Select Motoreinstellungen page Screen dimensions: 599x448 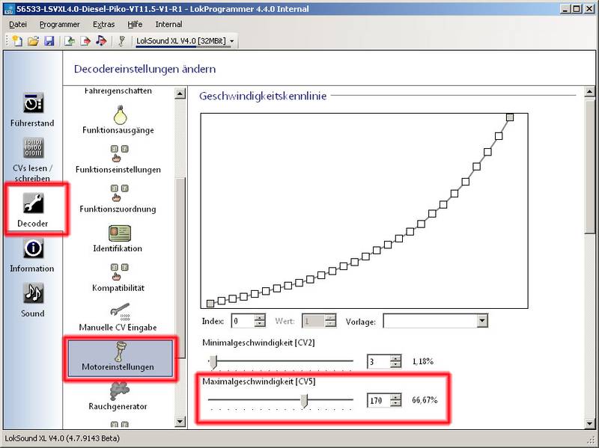(121, 358)
